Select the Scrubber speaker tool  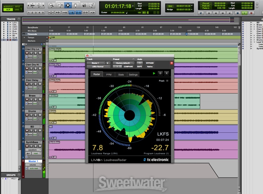84,5
